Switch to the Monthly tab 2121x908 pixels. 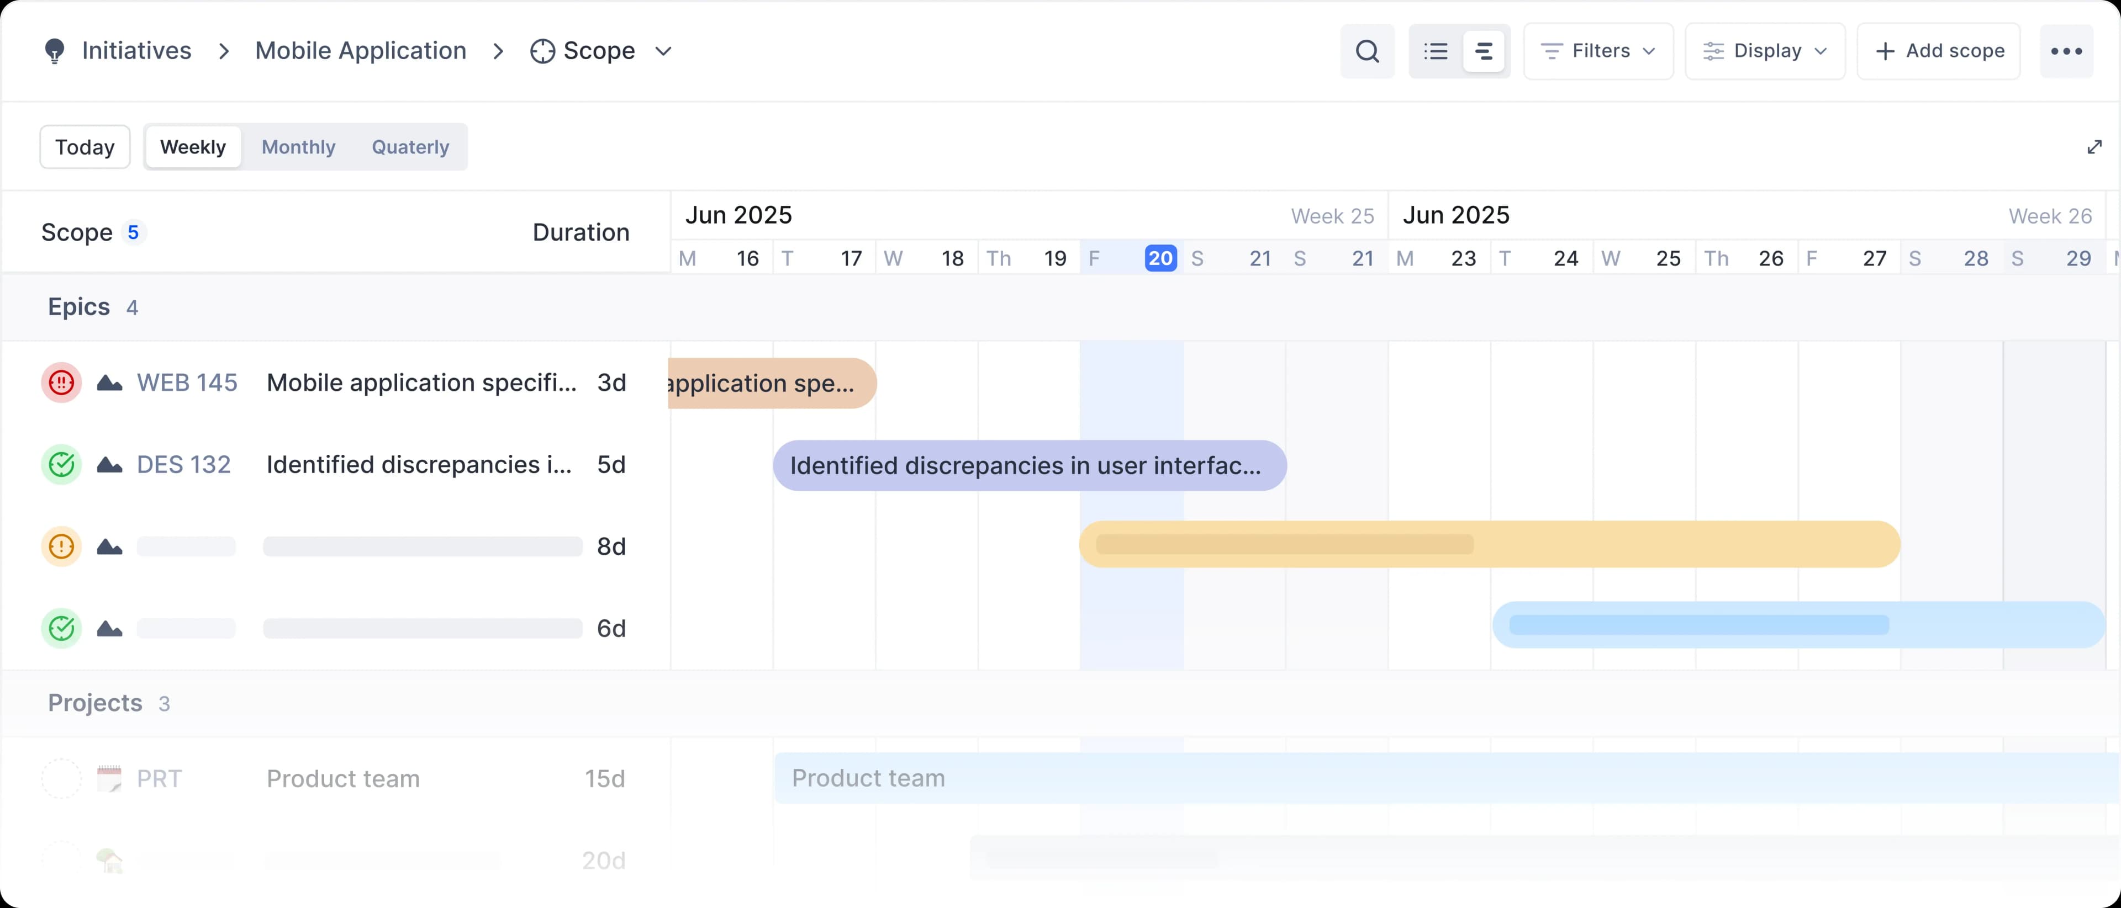pyautogui.click(x=298, y=146)
